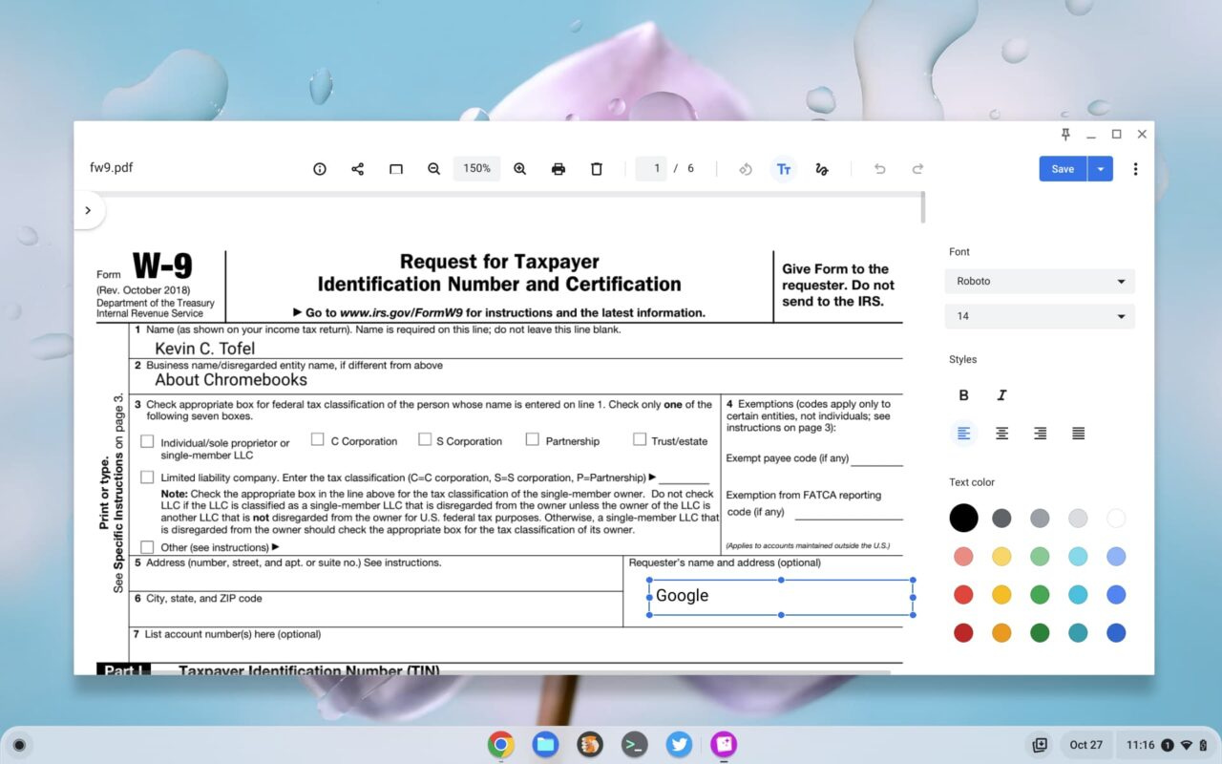Viewport: 1222px width, 764px height.
Task: Align text center
Action: pos(1001,434)
